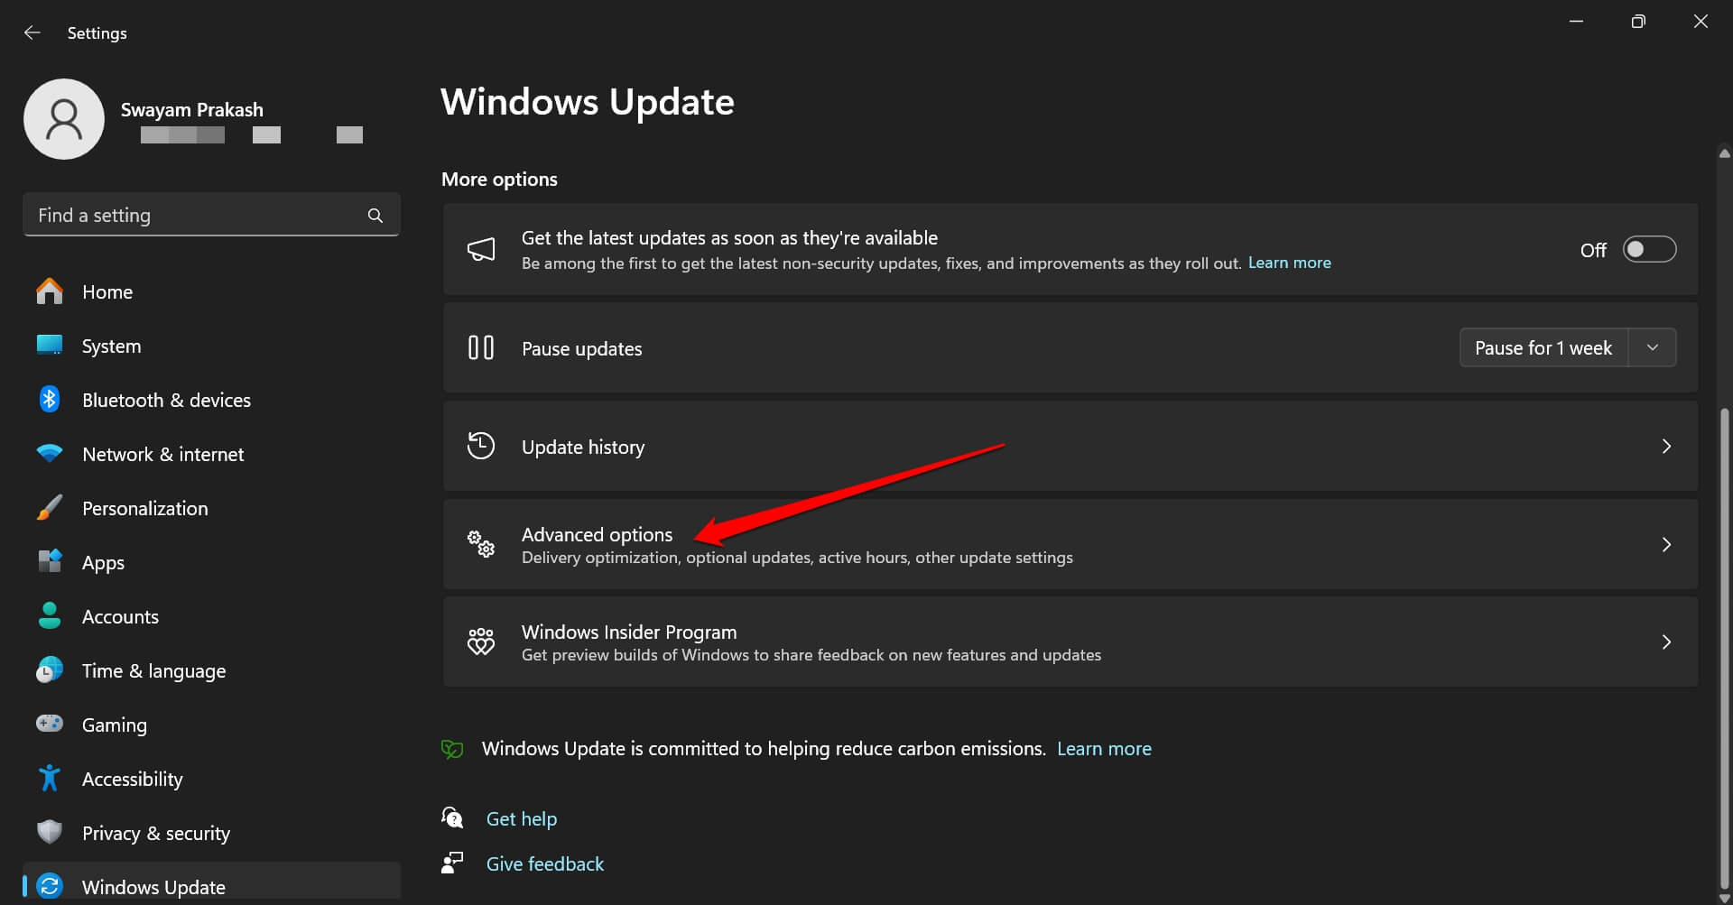Screen dimensions: 1733x905
Task: Enable the get latest updates toggle
Action: pyautogui.click(x=1648, y=250)
